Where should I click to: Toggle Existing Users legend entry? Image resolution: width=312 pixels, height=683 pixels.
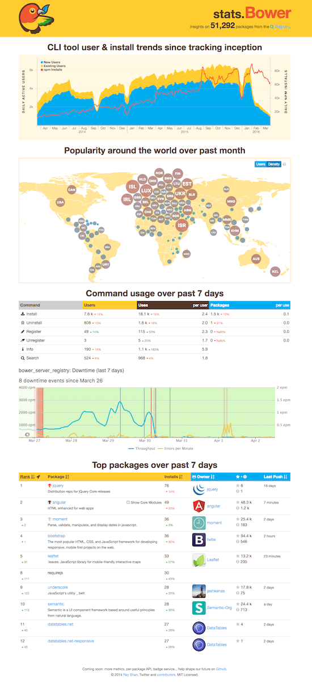click(x=53, y=65)
